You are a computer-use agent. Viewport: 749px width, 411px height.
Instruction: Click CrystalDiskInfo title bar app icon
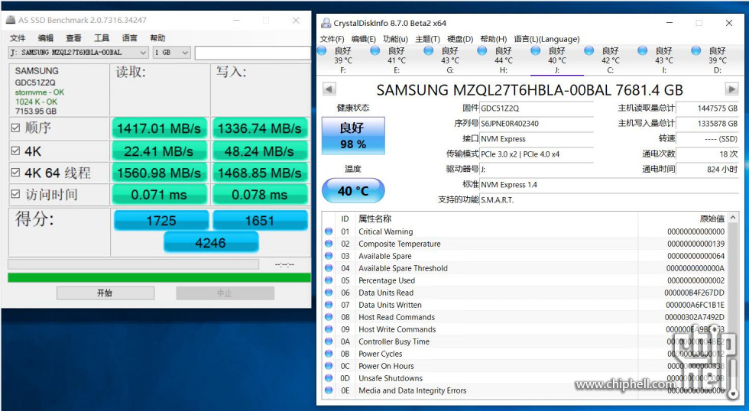[326, 23]
